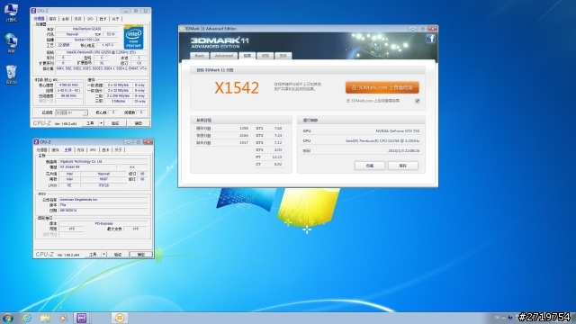Select About tab in upper CPU-Z window

point(116,19)
